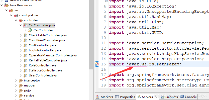Click line number 10 in the gutter
The height and width of the screenshot is (100, 209).
click(x=103, y=38)
